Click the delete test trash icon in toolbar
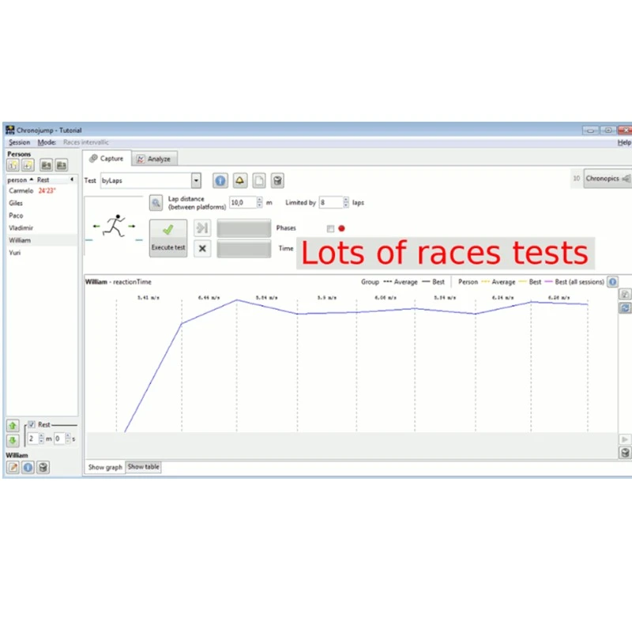 click(x=277, y=180)
